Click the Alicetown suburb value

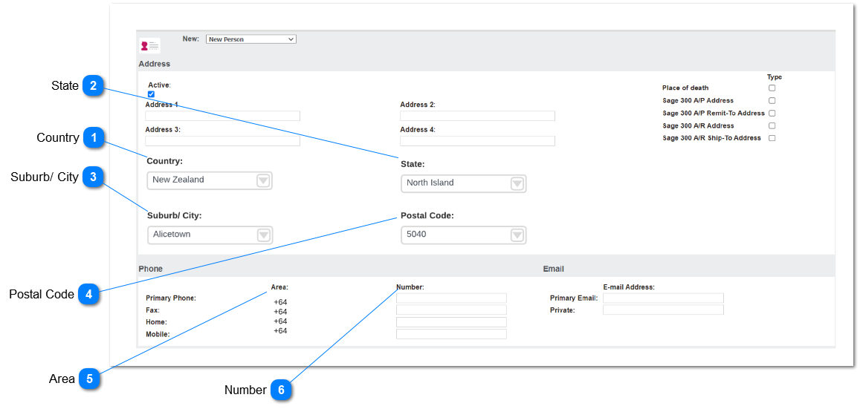coord(172,235)
